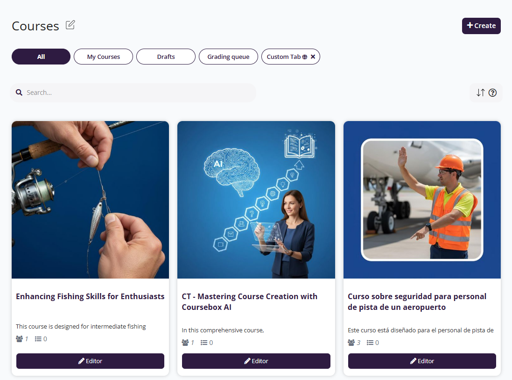512x380 pixels.
Task: Open the Grading queue tab
Action: 228,57
